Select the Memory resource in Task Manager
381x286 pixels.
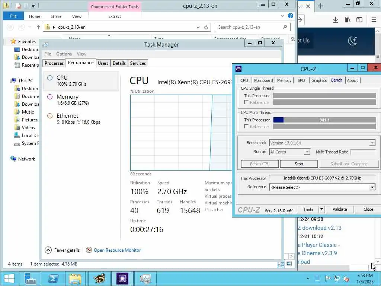pos(81,100)
